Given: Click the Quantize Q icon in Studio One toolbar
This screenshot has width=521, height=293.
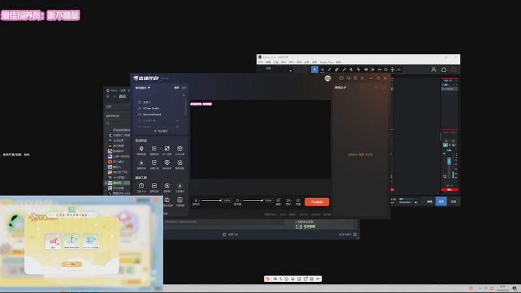Looking at the screenshot, I should (x=386, y=70).
